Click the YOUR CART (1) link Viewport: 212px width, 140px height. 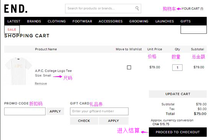click(193, 9)
